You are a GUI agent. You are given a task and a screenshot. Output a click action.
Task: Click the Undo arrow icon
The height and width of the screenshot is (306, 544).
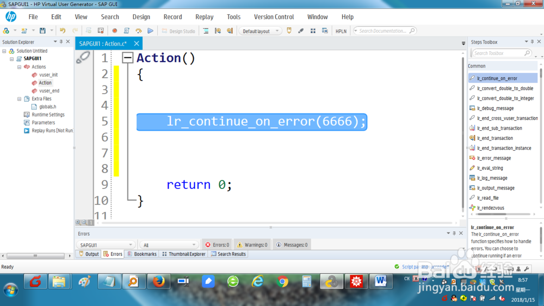coord(63,31)
